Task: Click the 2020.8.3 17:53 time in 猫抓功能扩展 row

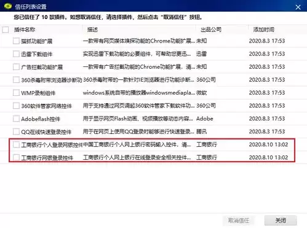Action: [x=267, y=41]
